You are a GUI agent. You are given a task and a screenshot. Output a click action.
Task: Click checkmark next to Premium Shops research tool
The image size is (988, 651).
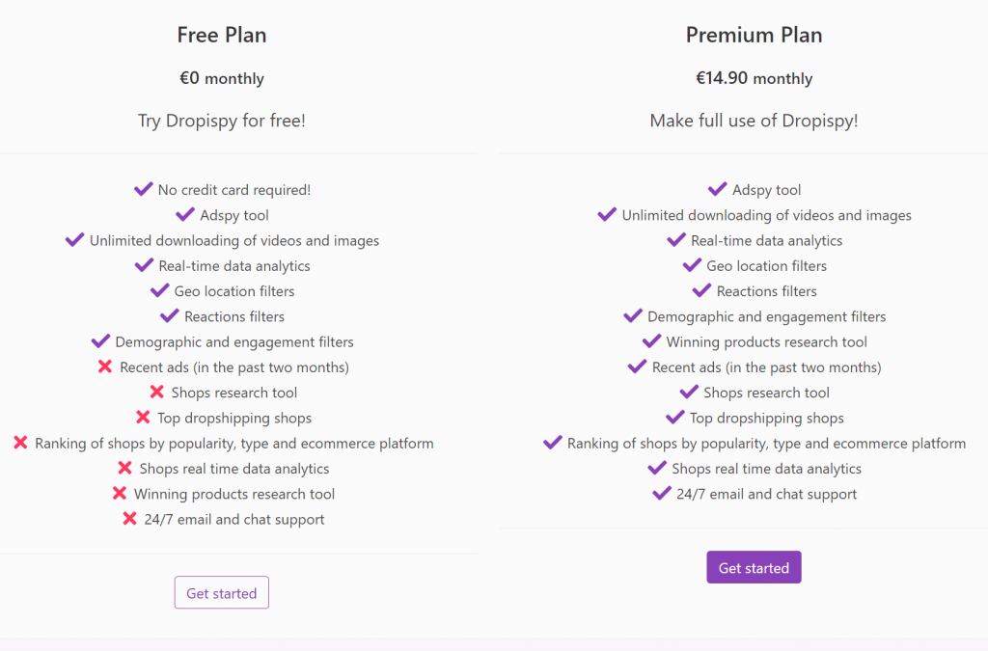[689, 392]
